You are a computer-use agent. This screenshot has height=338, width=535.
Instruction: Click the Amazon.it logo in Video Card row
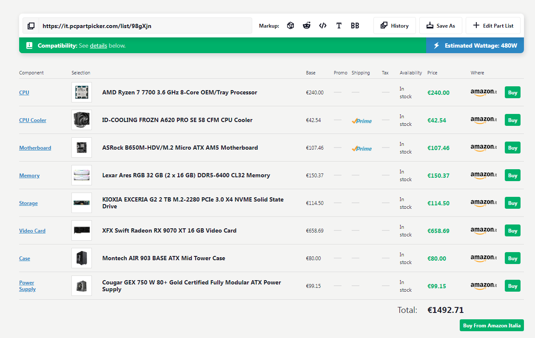pyautogui.click(x=484, y=231)
